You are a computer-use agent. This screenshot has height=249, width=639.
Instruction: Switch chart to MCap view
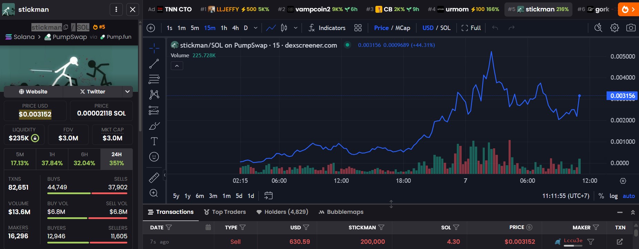[403, 28]
